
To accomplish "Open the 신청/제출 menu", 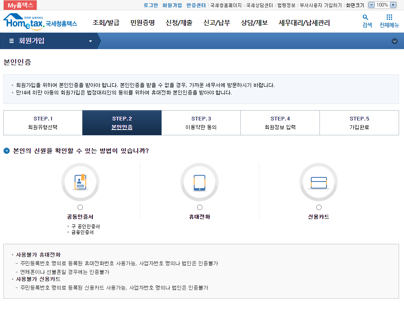I will [179, 23].
